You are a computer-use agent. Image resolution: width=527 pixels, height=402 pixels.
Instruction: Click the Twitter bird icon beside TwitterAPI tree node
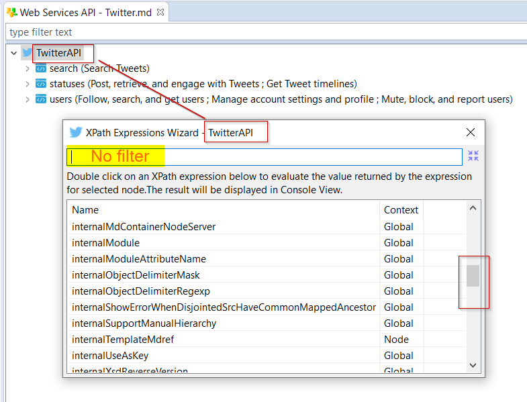coord(27,52)
